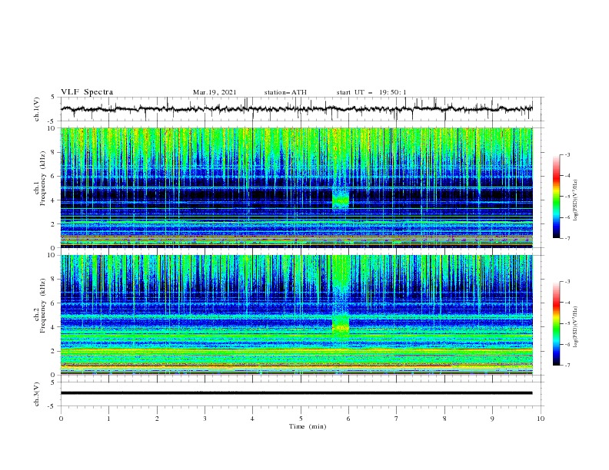609x470 pixels.
Task: Click the "VLF Spectra" title text
Action: [87, 92]
